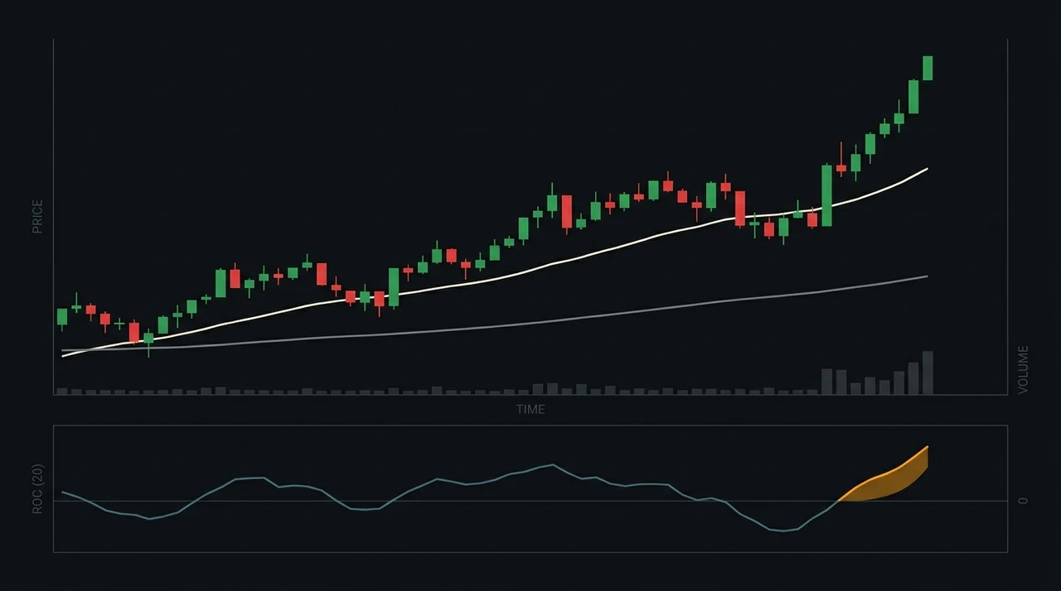The image size is (1061, 591).
Task: Click the VOLUME axis label
Action: point(1023,369)
